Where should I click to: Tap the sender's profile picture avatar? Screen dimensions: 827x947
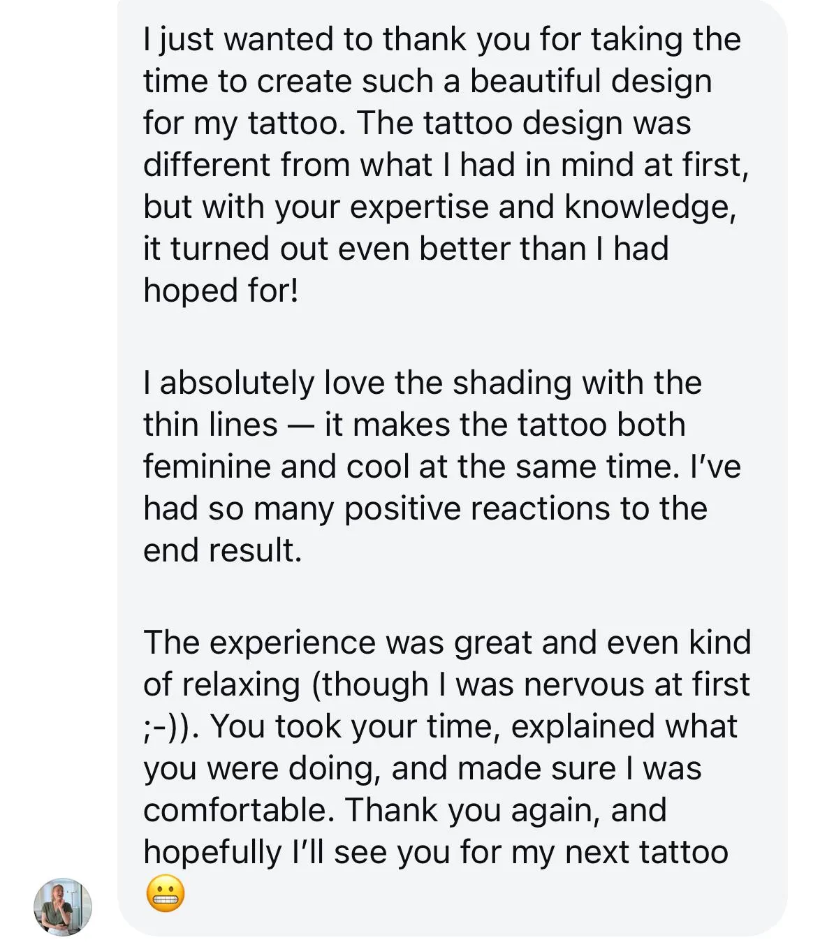pyautogui.click(x=63, y=906)
